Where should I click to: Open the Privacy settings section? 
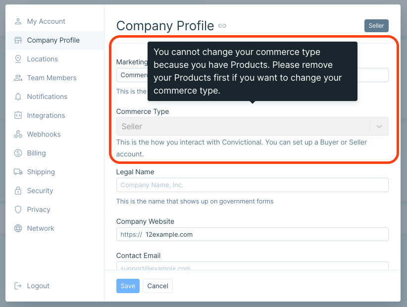39,209
